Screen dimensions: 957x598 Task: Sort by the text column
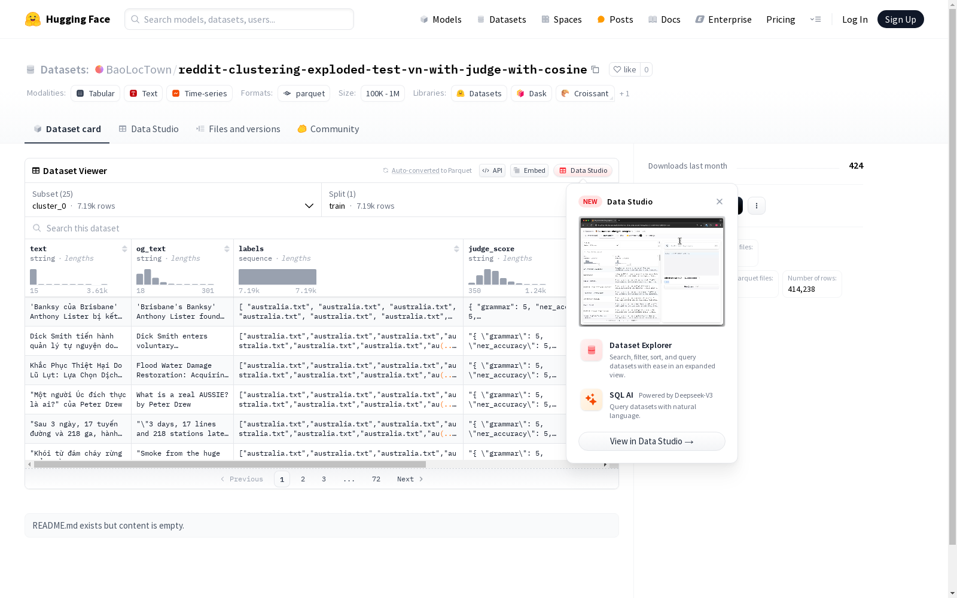[x=124, y=249]
